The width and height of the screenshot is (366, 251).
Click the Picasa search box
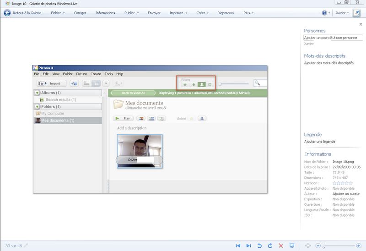pyautogui.click(x=260, y=83)
